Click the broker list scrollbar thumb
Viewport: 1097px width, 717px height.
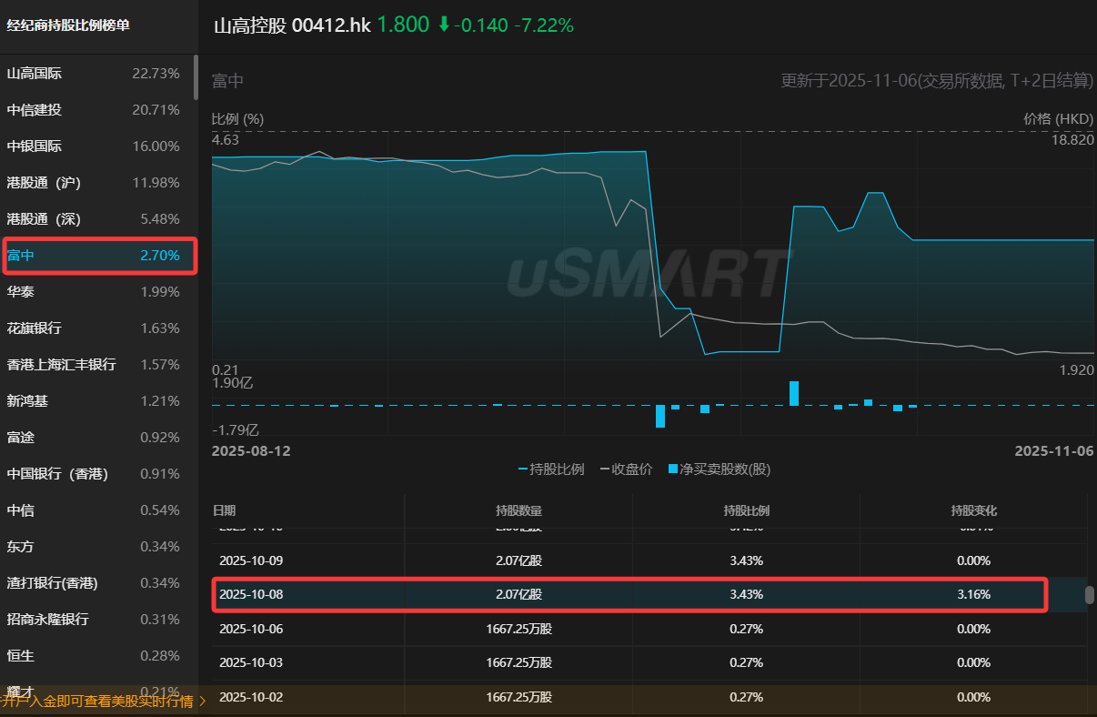196,76
